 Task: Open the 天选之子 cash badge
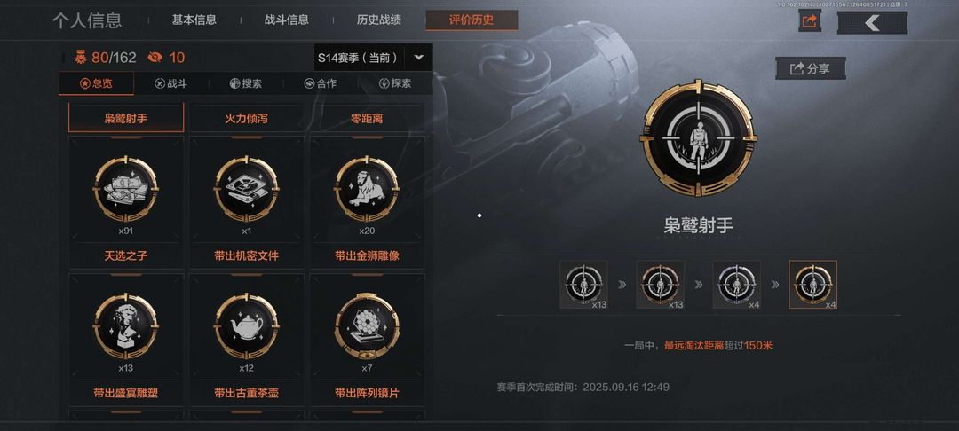point(126,189)
